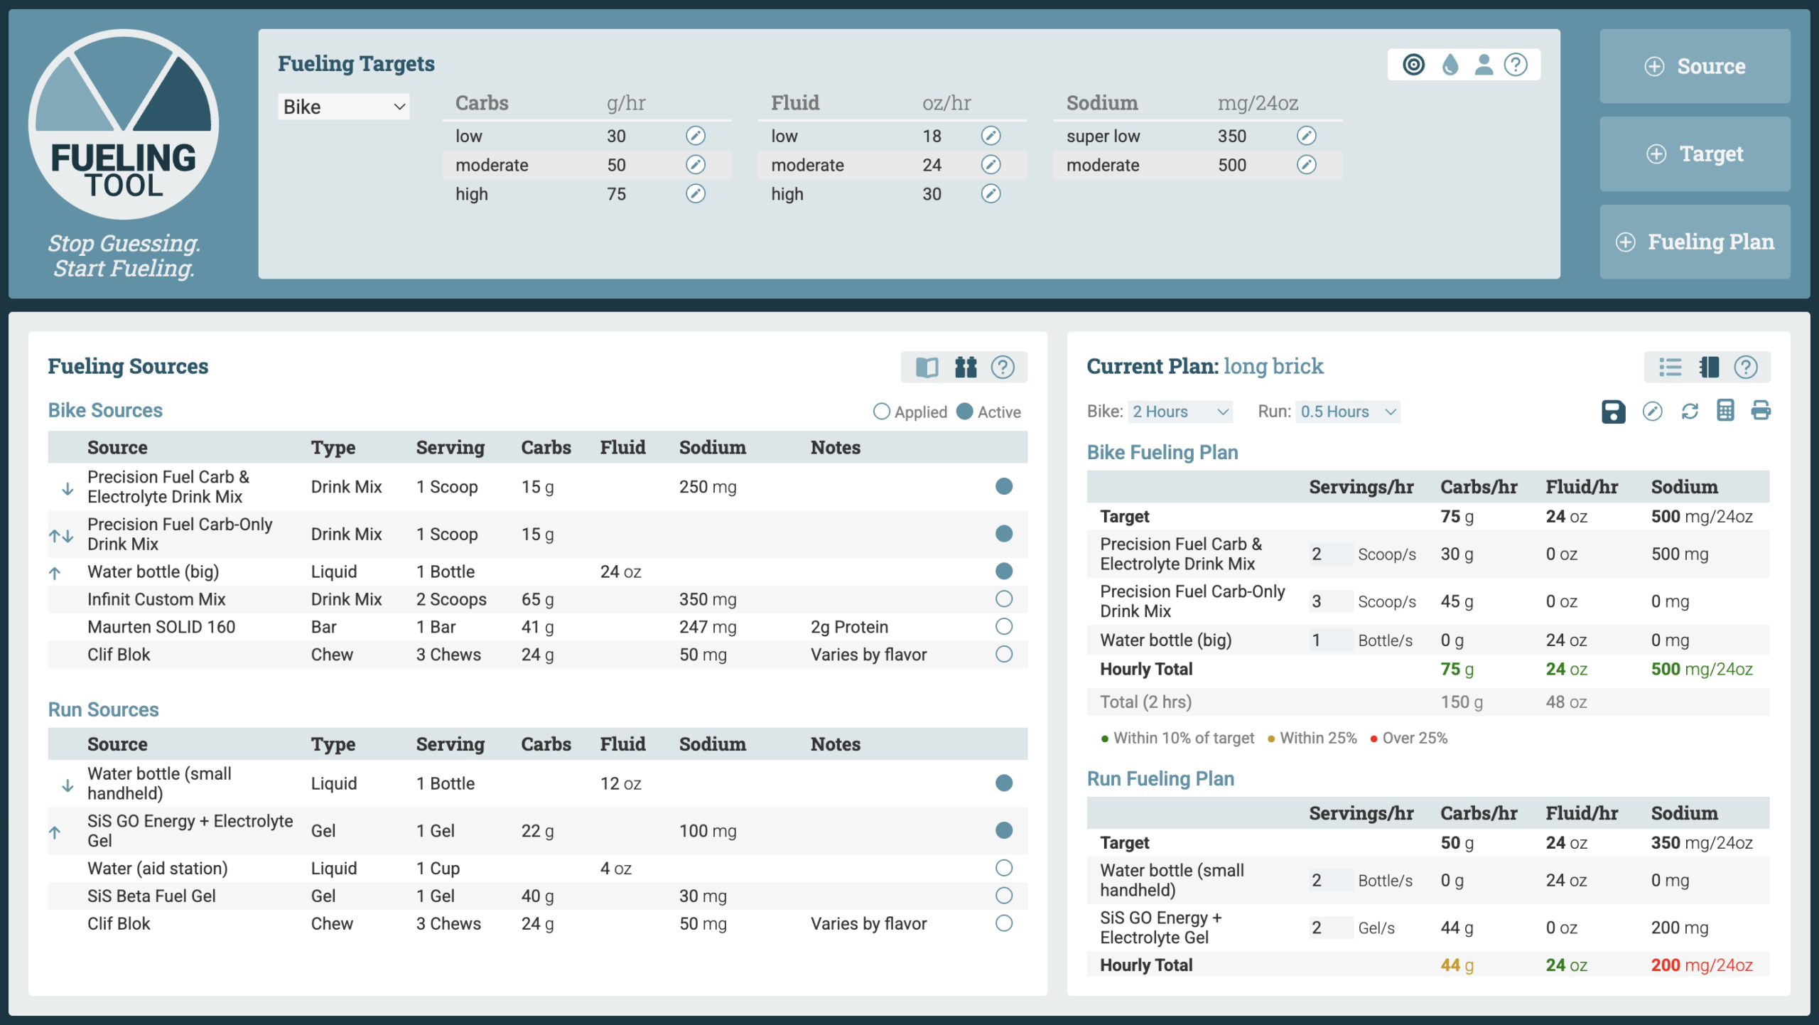Edit the high fluid target of 30
Image resolution: width=1819 pixels, height=1025 pixels.
(x=991, y=194)
